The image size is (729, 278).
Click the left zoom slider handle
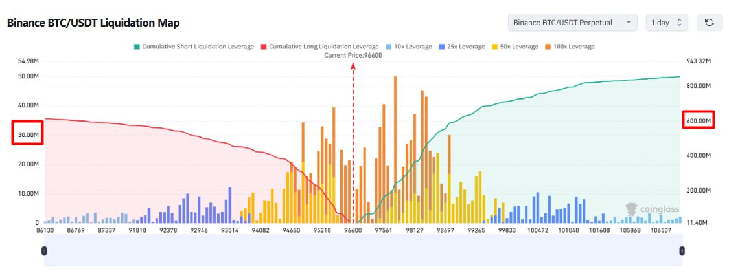click(x=44, y=251)
